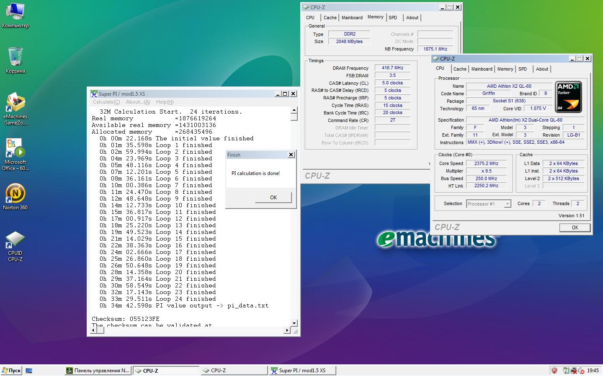Switch to Mainboard tab in front CPU-Z window
This screenshot has height=376, width=603.
pos(482,69)
